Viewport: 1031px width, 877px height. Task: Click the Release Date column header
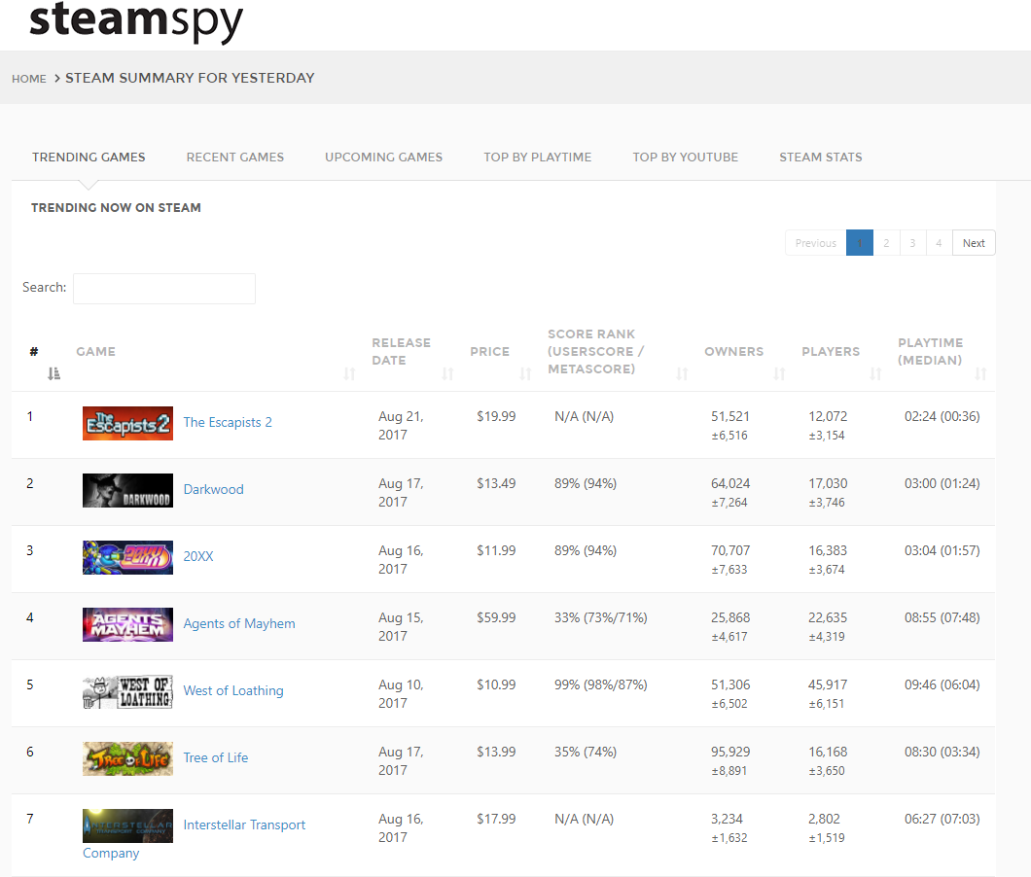coord(401,352)
